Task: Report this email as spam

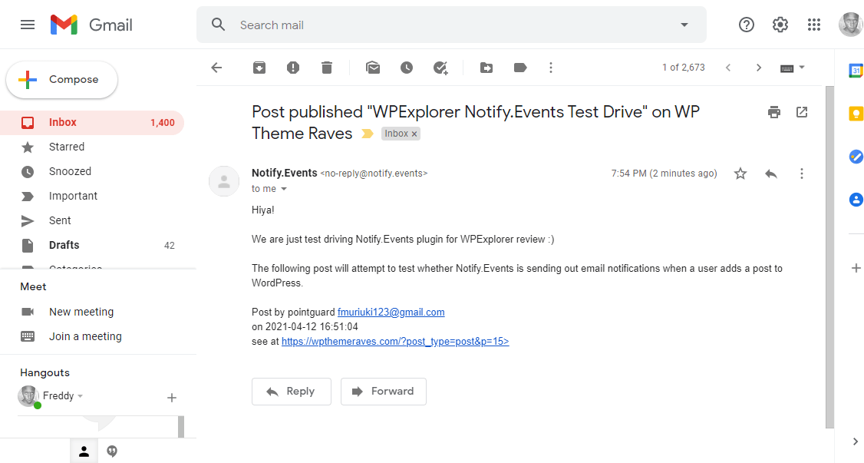Action: [x=293, y=68]
